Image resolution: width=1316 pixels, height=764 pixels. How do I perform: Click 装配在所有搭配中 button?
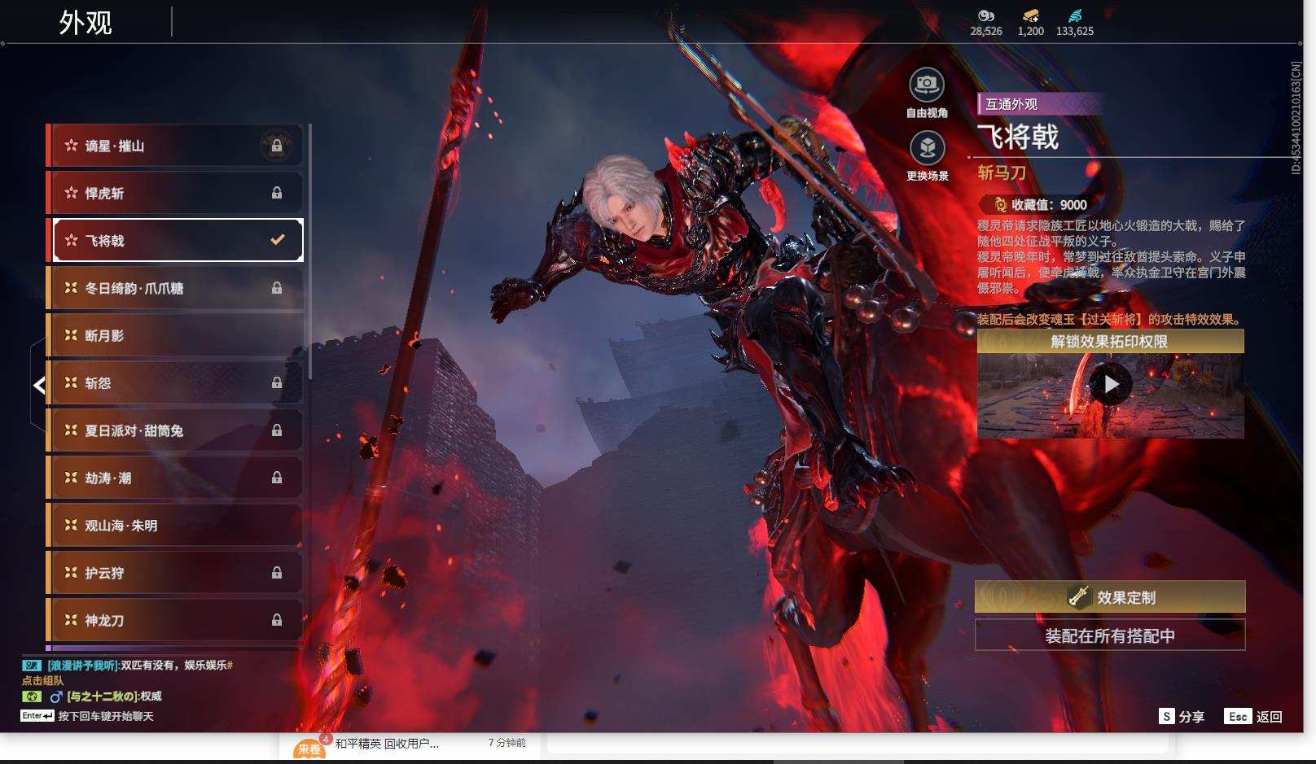click(x=1110, y=635)
